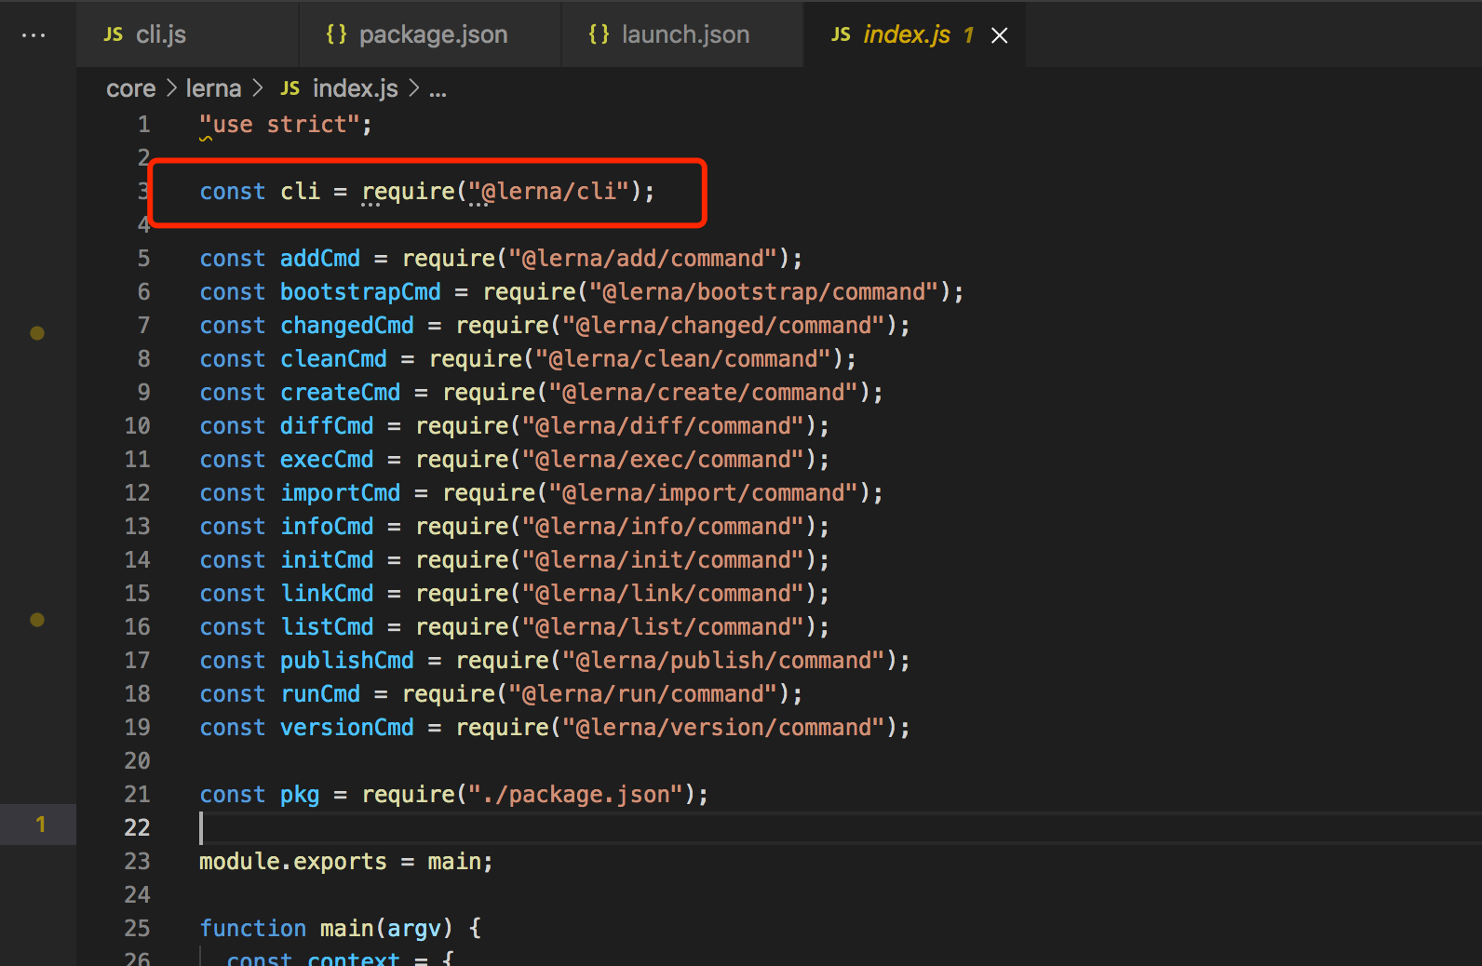
Task: Click the linkCmd variable name
Action: 327,594
